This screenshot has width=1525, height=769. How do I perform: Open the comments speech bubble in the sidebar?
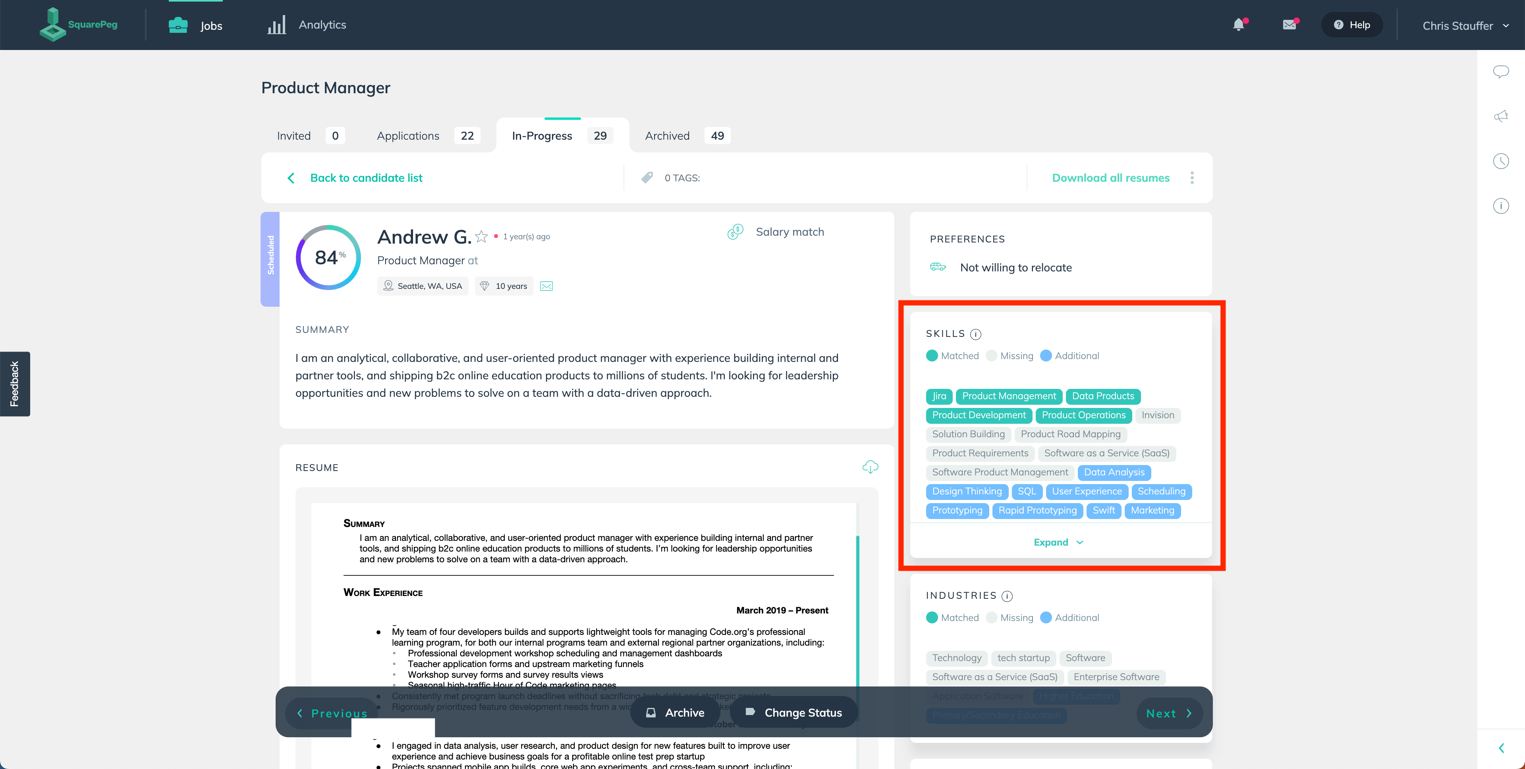[x=1501, y=71]
